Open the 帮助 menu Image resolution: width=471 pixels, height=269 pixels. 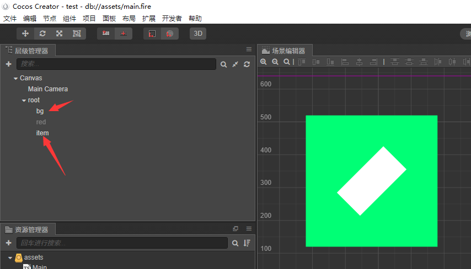coord(195,19)
